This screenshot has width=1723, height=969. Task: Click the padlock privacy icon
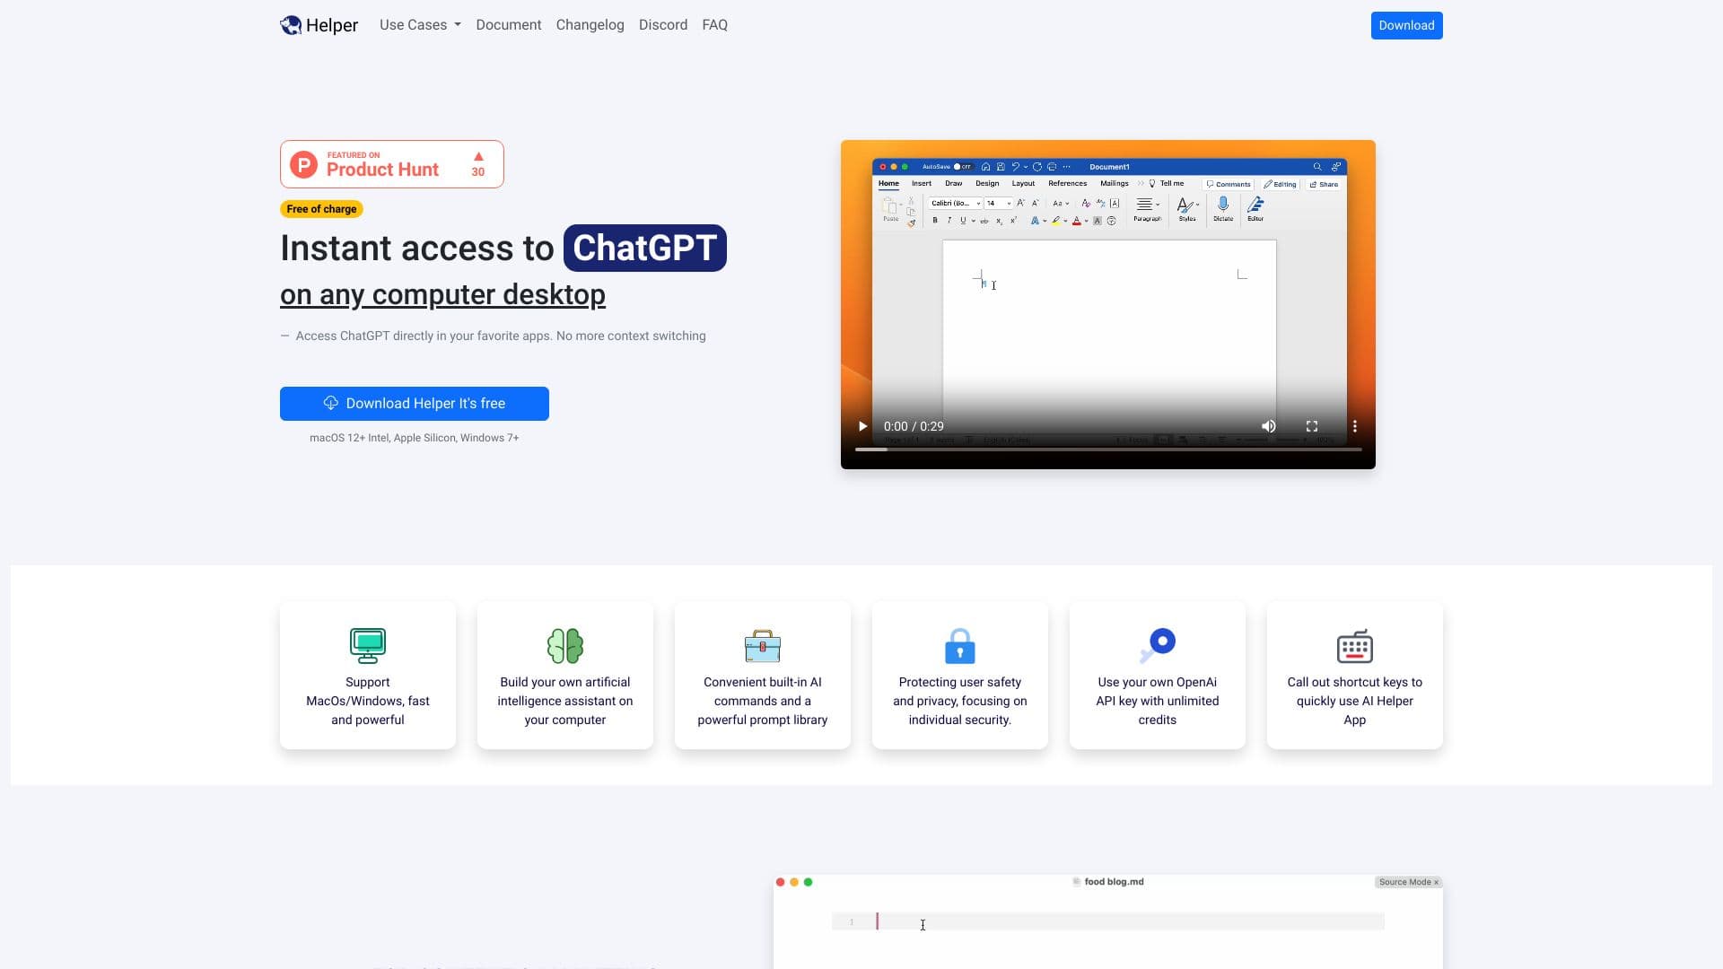coord(959,645)
